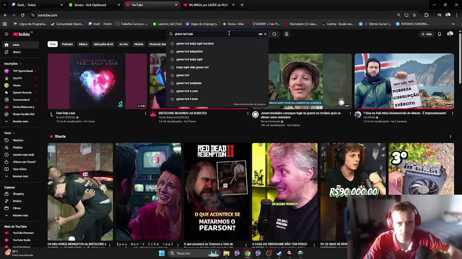Choose suggestion green hell sanidade
The height and width of the screenshot is (259, 462).
[x=217, y=83]
